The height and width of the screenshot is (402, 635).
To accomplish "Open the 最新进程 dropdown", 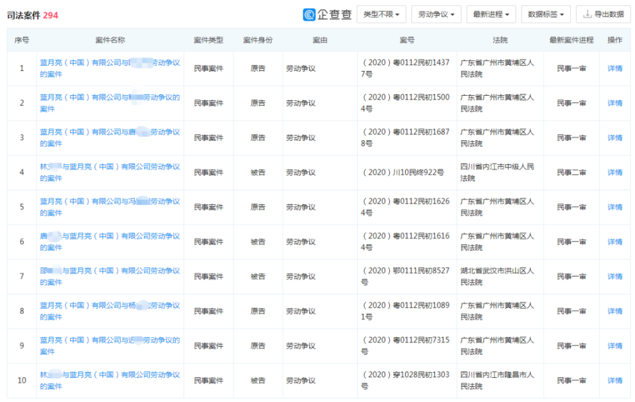I will click(491, 14).
